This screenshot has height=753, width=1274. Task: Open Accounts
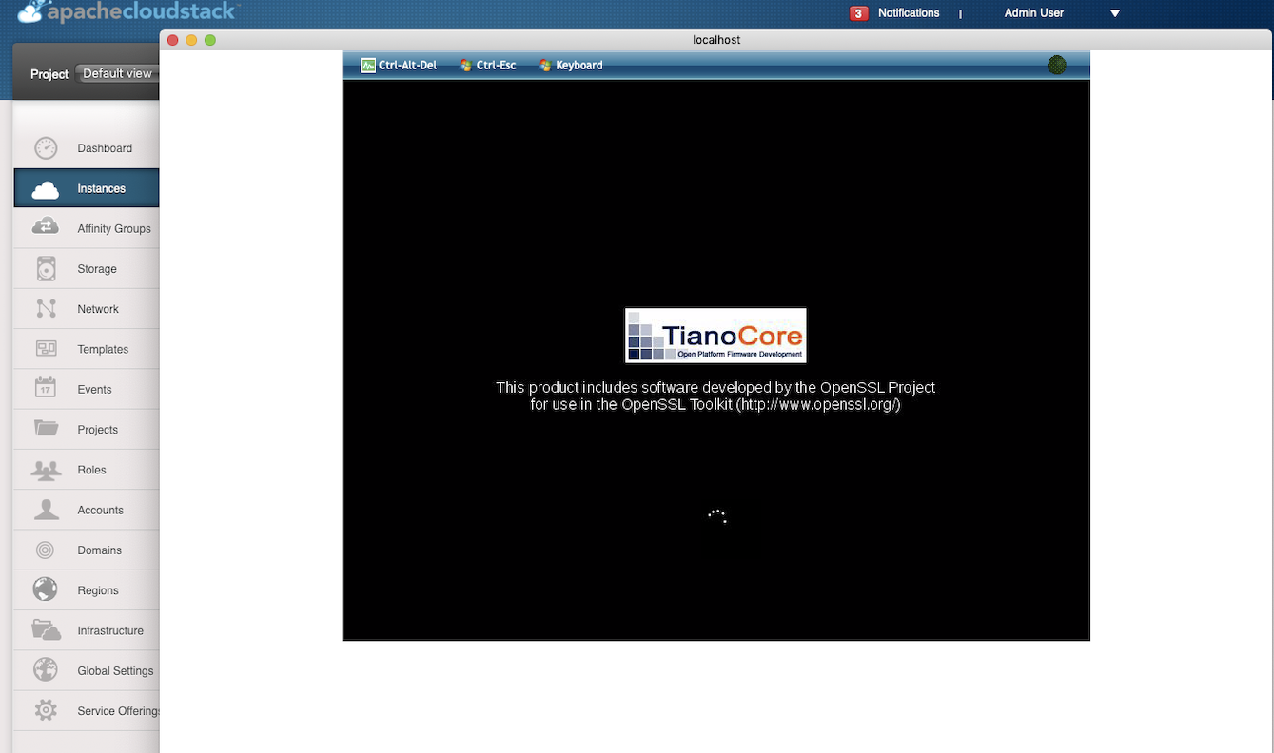click(87, 510)
